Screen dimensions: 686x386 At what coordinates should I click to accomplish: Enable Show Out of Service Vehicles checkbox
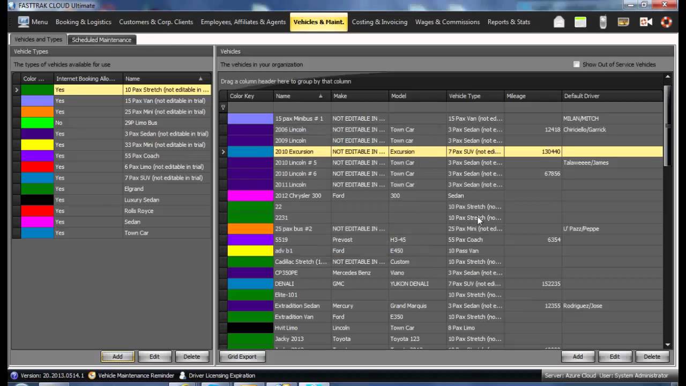(577, 64)
